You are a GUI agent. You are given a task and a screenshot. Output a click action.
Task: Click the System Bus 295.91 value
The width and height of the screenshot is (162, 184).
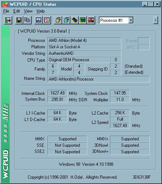[57, 100]
